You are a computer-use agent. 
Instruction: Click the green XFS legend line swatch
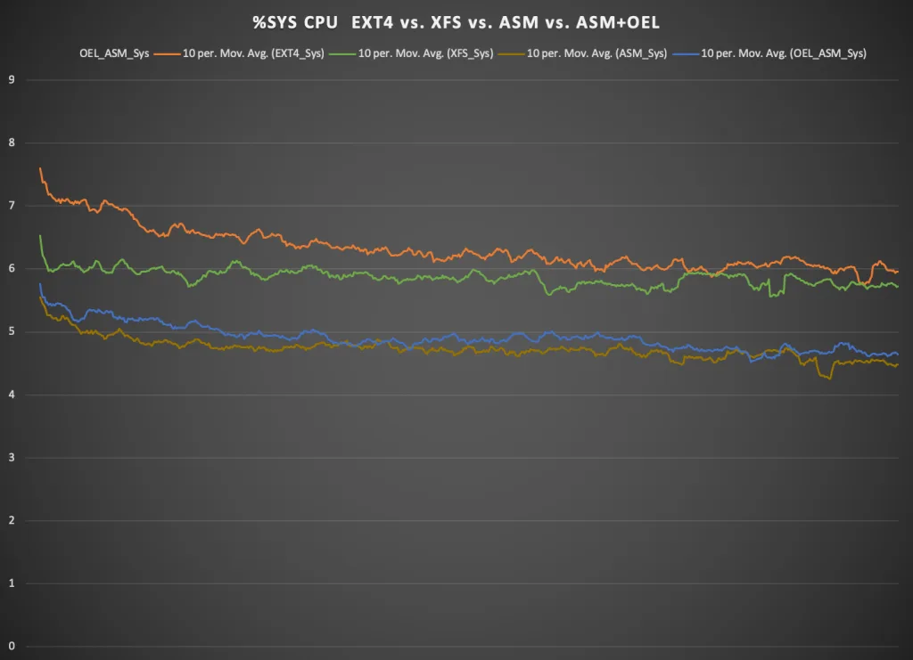(342, 54)
